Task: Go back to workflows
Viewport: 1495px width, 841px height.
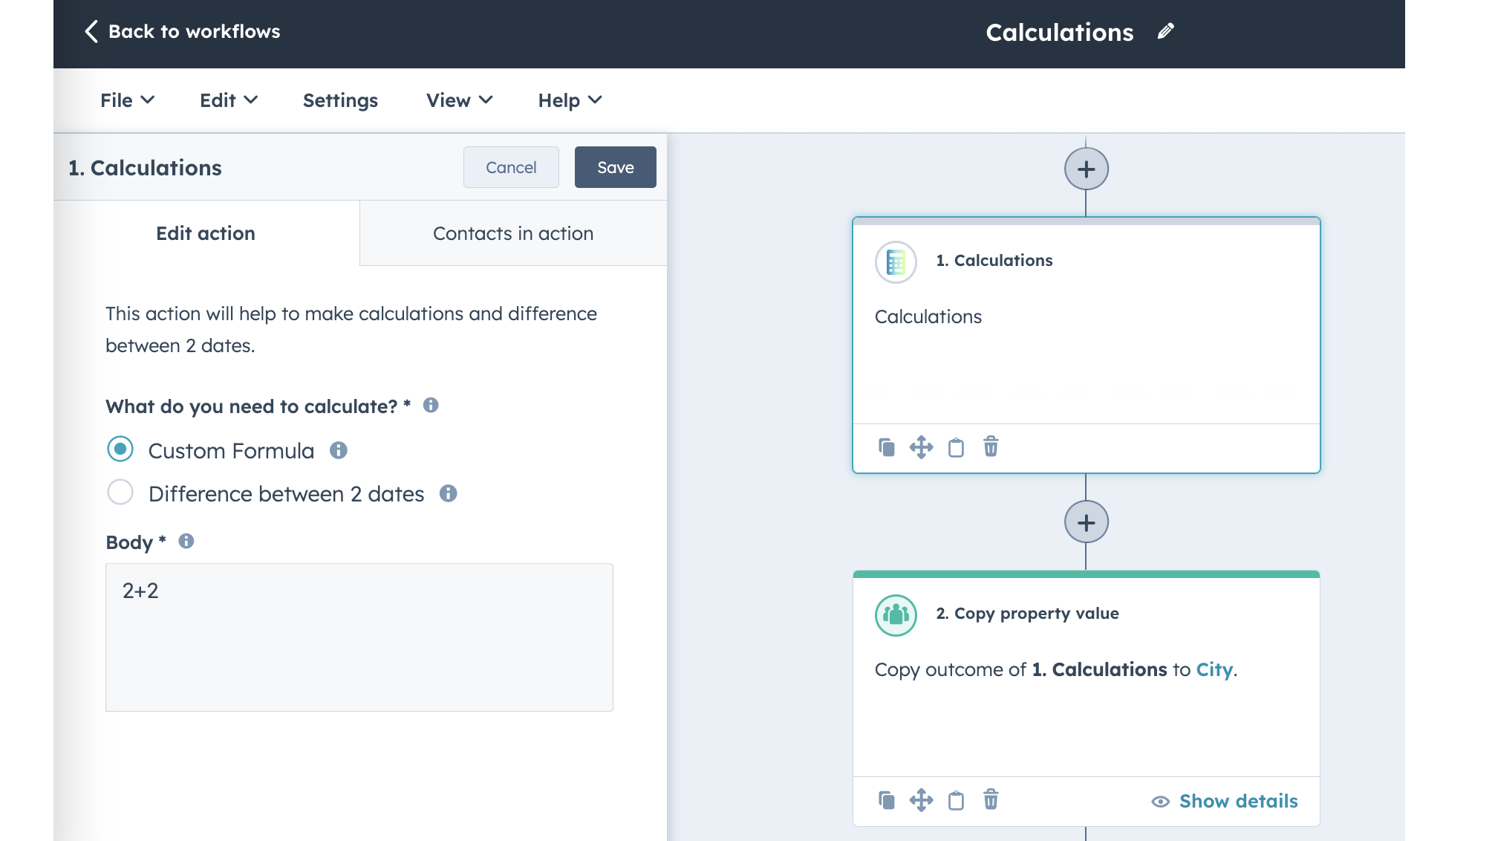Action: click(182, 31)
